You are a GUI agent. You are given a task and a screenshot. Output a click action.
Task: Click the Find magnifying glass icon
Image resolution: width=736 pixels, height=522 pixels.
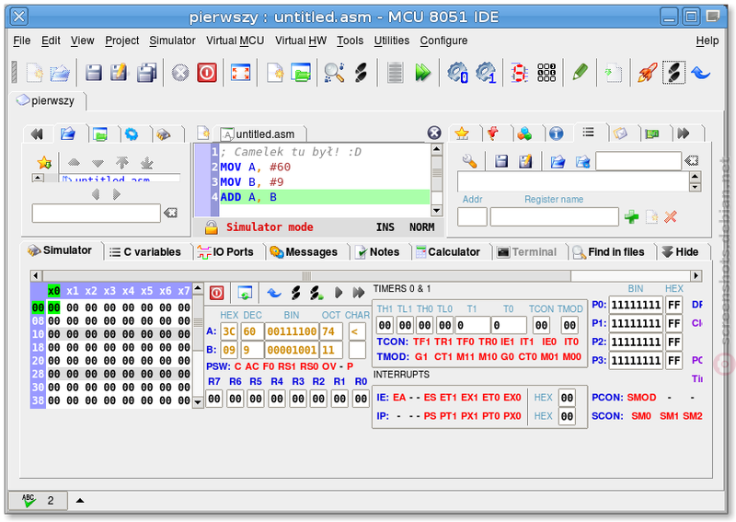[334, 73]
